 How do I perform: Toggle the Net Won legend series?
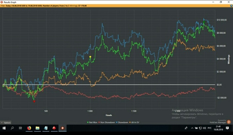pos(92,122)
